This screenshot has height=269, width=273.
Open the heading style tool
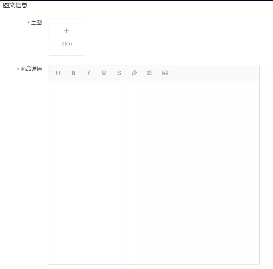tap(58, 73)
